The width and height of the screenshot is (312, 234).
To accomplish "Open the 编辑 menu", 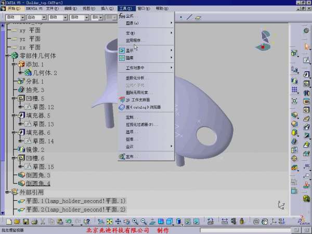I will tap(71, 8).
